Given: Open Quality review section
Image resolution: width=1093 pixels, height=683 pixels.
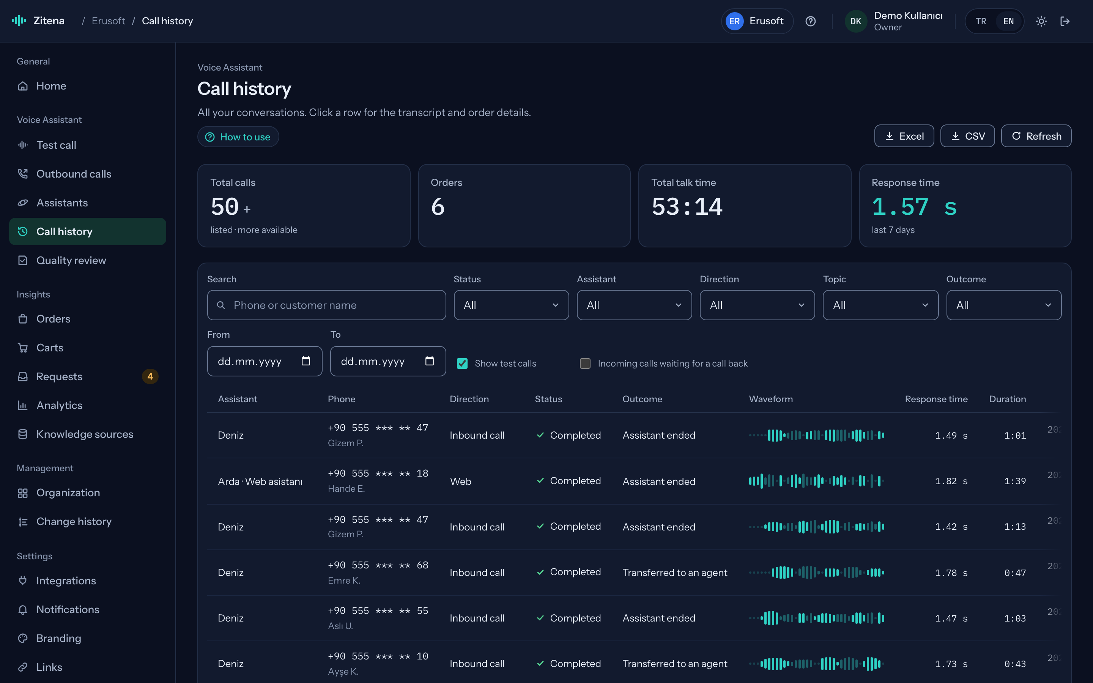Looking at the screenshot, I should 88,261.
